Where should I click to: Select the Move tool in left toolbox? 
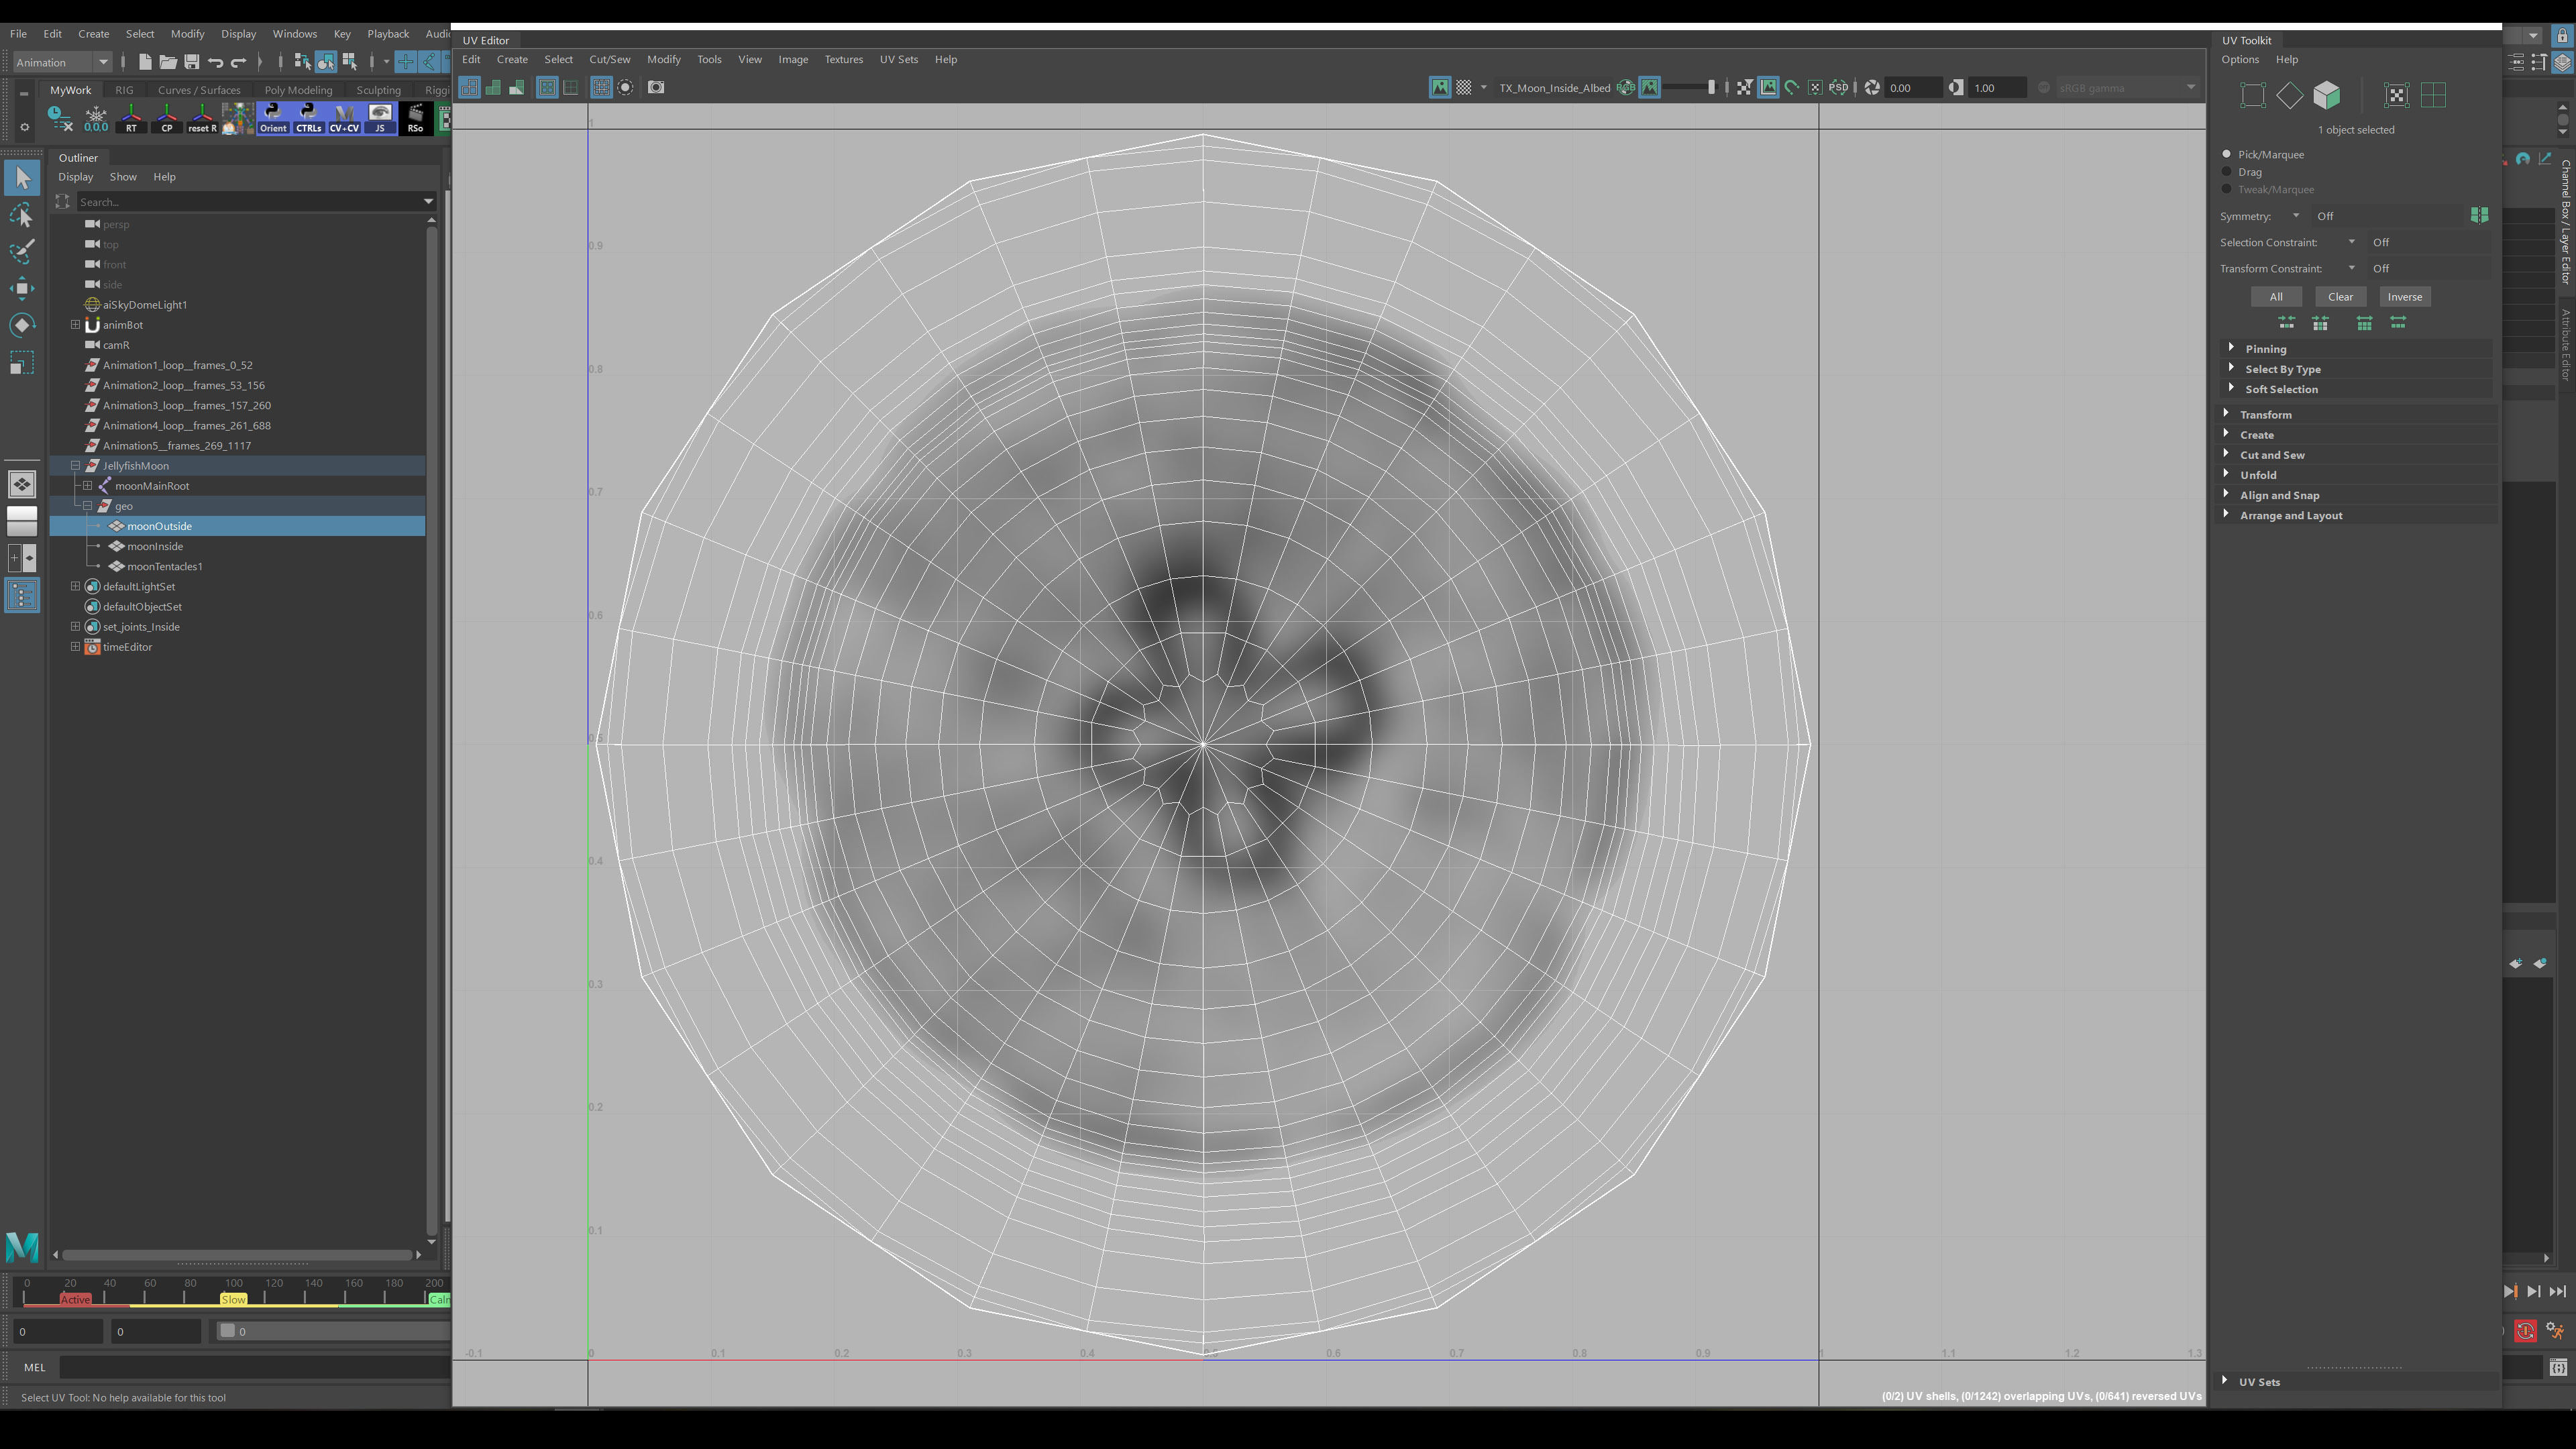pos(22,289)
